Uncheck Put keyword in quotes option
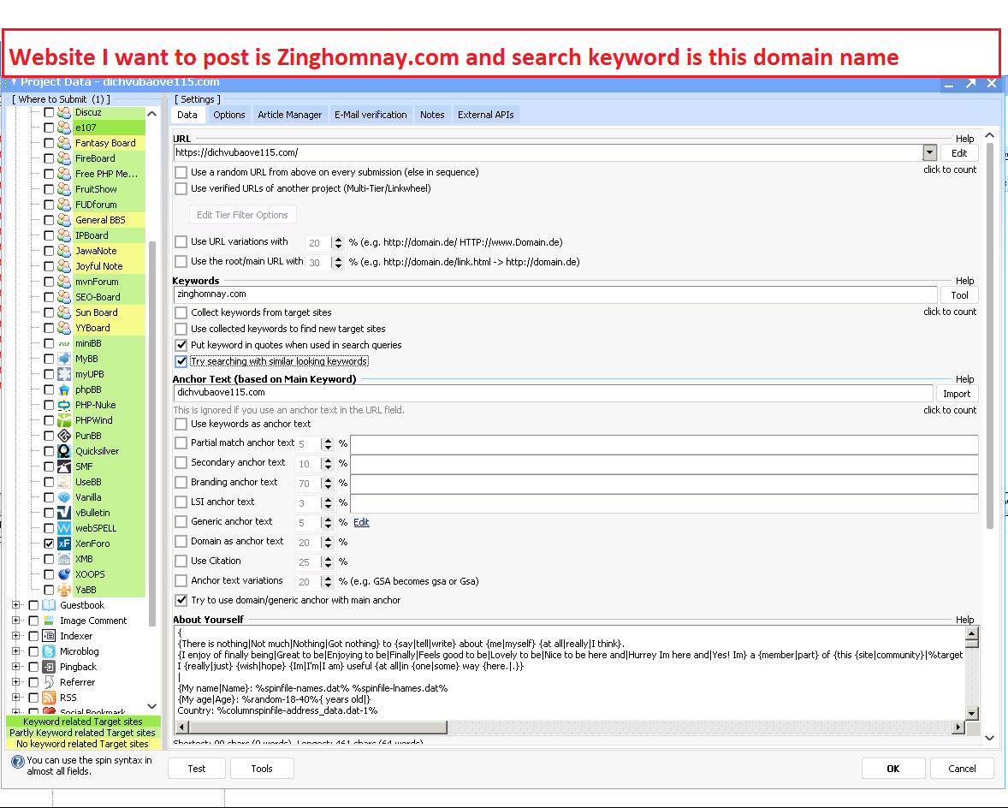This screenshot has width=1008, height=808. (181, 345)
